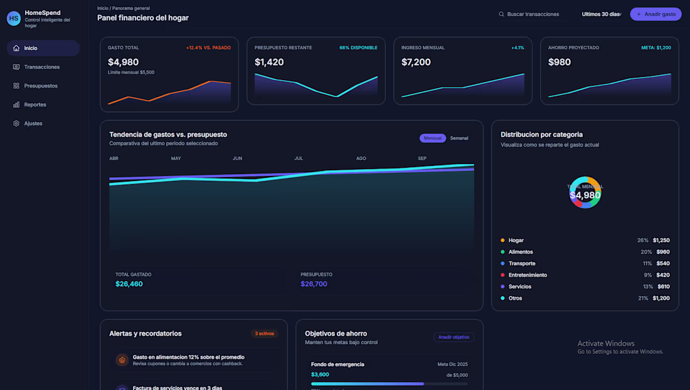Click "Meta Dic 2025" label

pos(452,364)
